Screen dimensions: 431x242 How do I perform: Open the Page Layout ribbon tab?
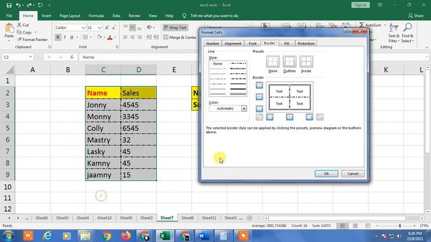click(70, 15)
